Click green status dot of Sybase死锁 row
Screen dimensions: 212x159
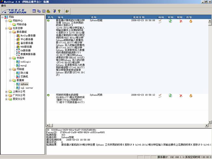click(48, 95)
